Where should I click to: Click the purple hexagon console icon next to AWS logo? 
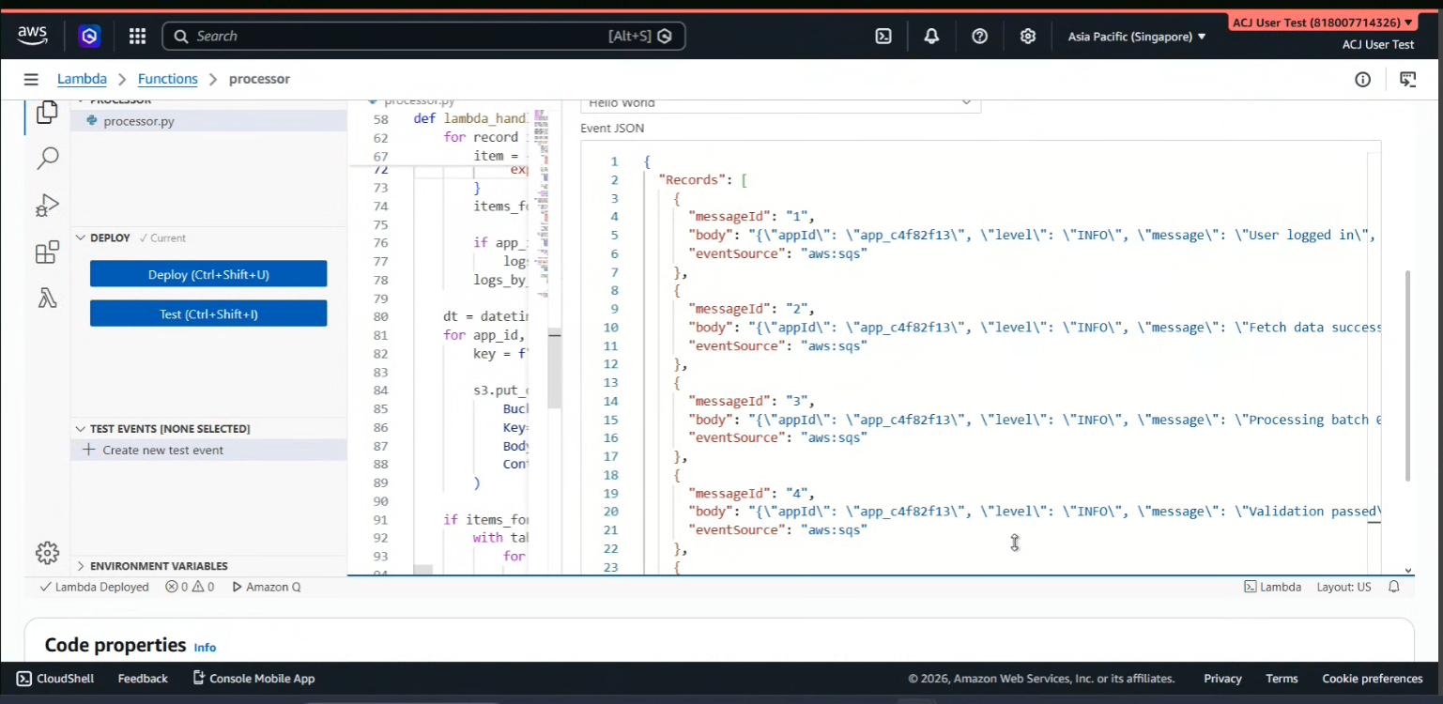89,37
